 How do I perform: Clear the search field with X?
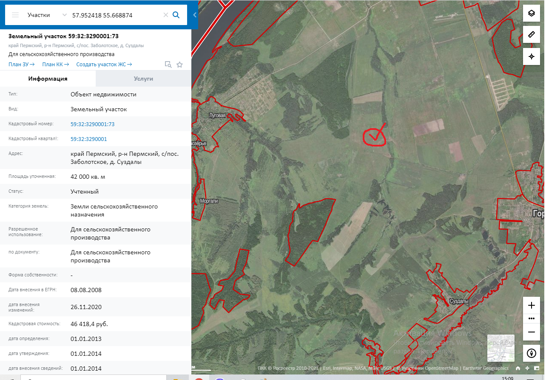pos(166,15)
